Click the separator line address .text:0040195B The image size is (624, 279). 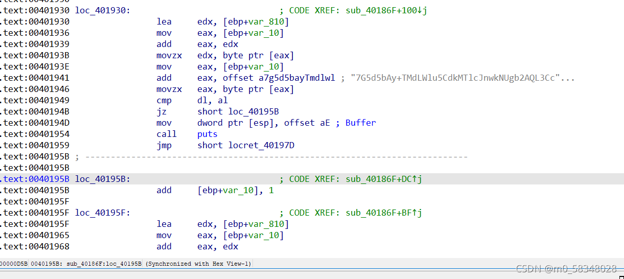click(35, 156)
